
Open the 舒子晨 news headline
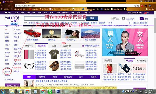coord(51,81)
